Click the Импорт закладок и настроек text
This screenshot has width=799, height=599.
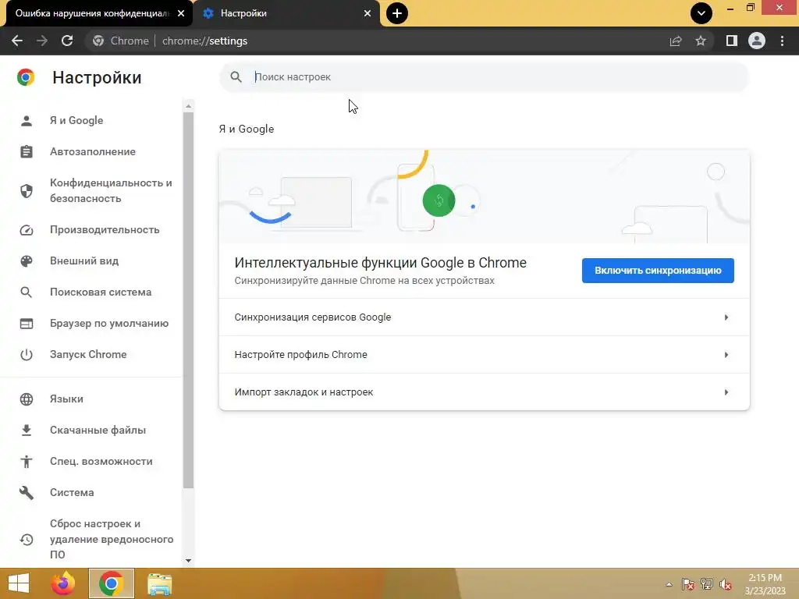pyautogui.click(x=304, y=392)
